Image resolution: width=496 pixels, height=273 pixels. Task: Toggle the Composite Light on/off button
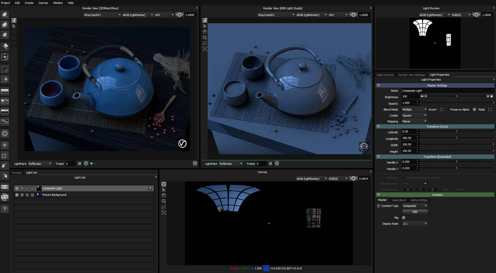click(17, 188)
